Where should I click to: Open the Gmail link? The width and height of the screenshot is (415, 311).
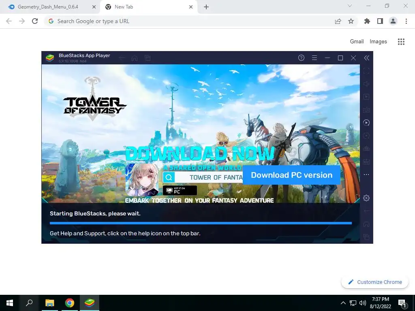357,42
